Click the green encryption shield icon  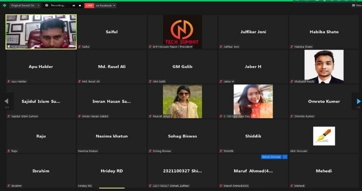[x=4, y=5]
